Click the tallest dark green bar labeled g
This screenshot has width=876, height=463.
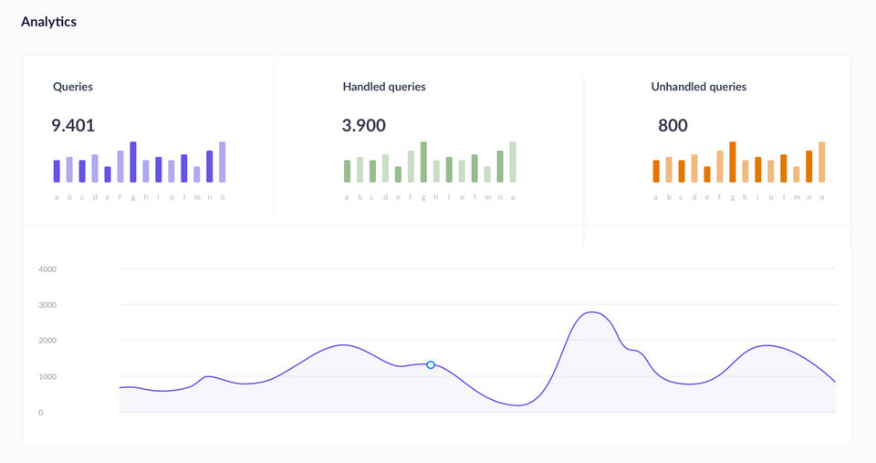[x=423, y=163]
